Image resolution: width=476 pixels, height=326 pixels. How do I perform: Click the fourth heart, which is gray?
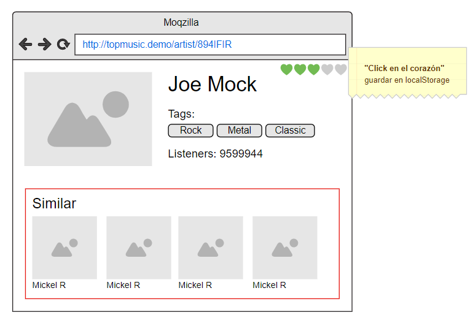pos(327,69)
